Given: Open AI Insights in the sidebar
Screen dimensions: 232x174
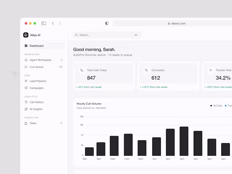Looking at the screenshot, I should (44, 109).
